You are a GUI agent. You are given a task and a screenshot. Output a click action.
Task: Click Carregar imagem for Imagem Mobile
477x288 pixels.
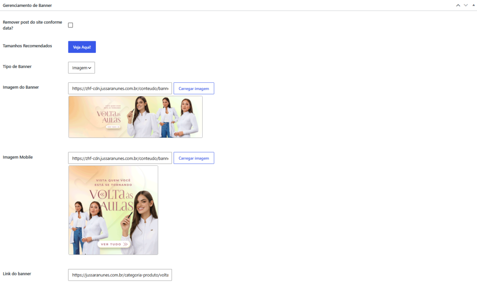[x=194, y=158]
